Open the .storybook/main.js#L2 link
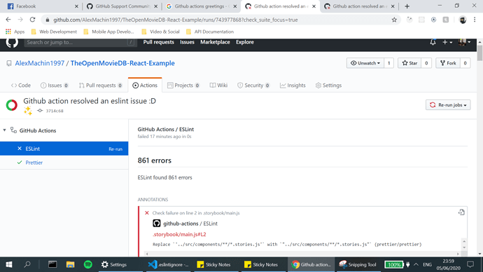 pos(179,234)
